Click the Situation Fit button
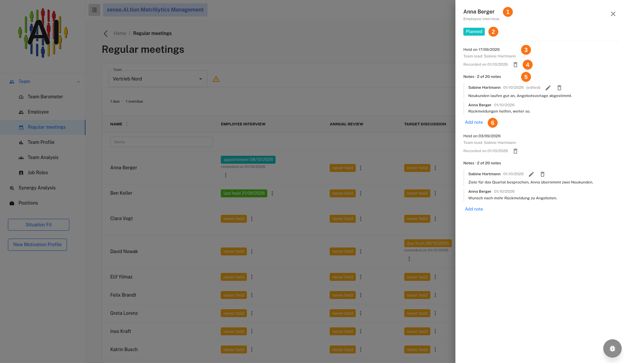 click(x=39, y=225)
